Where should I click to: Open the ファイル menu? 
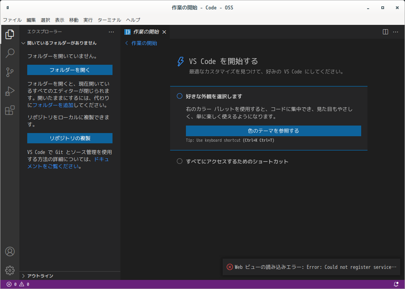[12, 20]
